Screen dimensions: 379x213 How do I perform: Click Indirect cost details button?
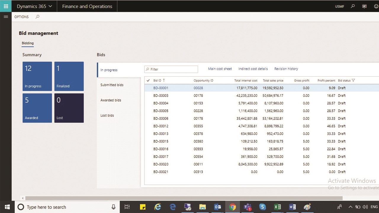tap(253, 69)
